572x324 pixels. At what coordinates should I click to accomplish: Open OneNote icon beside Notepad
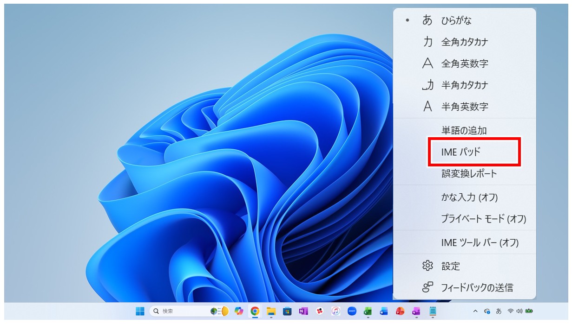(x=416, y=311)
